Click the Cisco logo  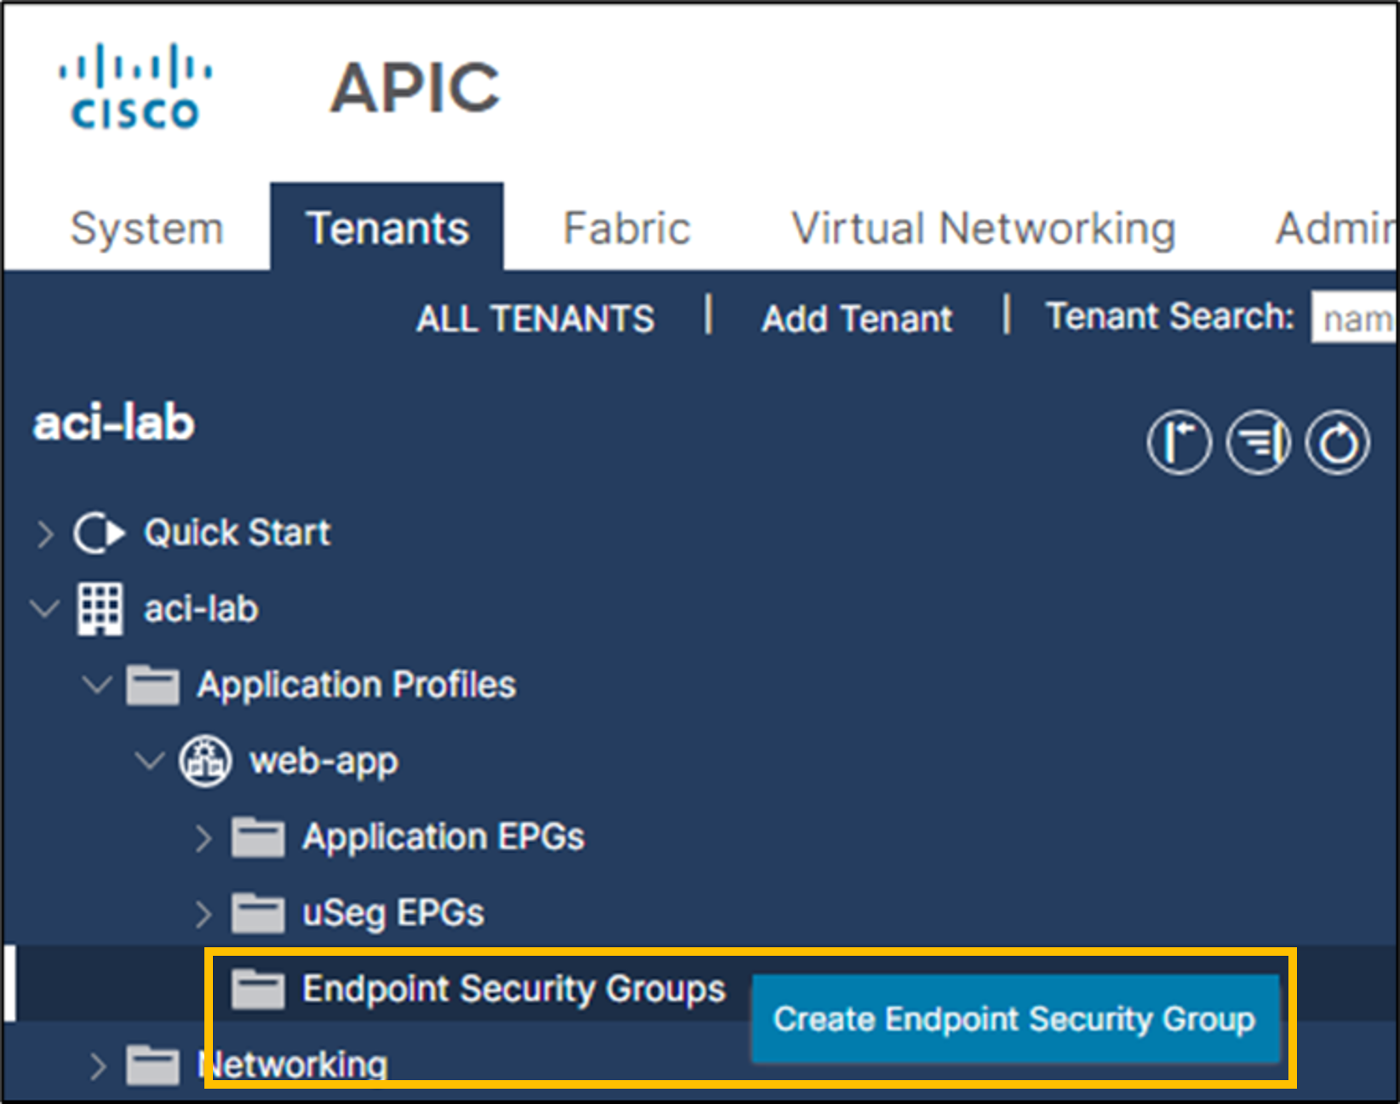click(x=135, y=86)
